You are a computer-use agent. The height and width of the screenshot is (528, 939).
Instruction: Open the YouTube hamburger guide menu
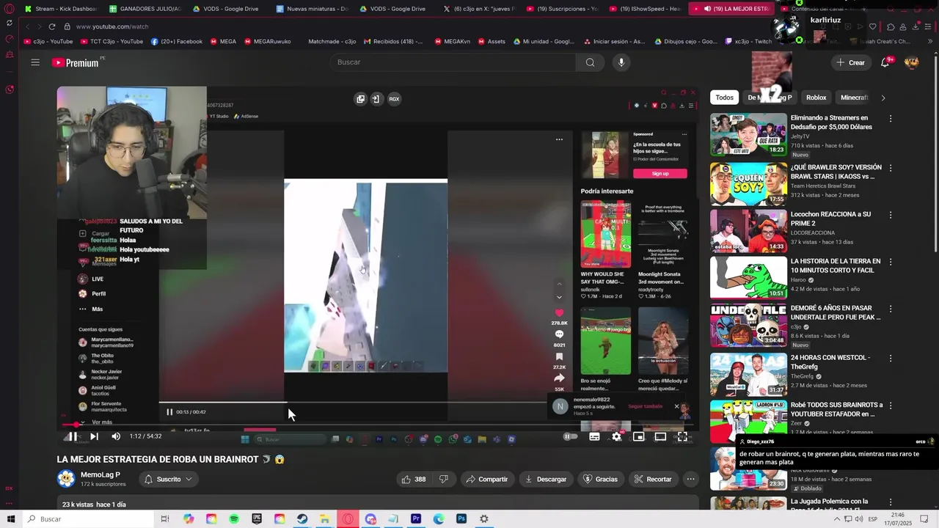pyautogui.click(x=35, y=62)
